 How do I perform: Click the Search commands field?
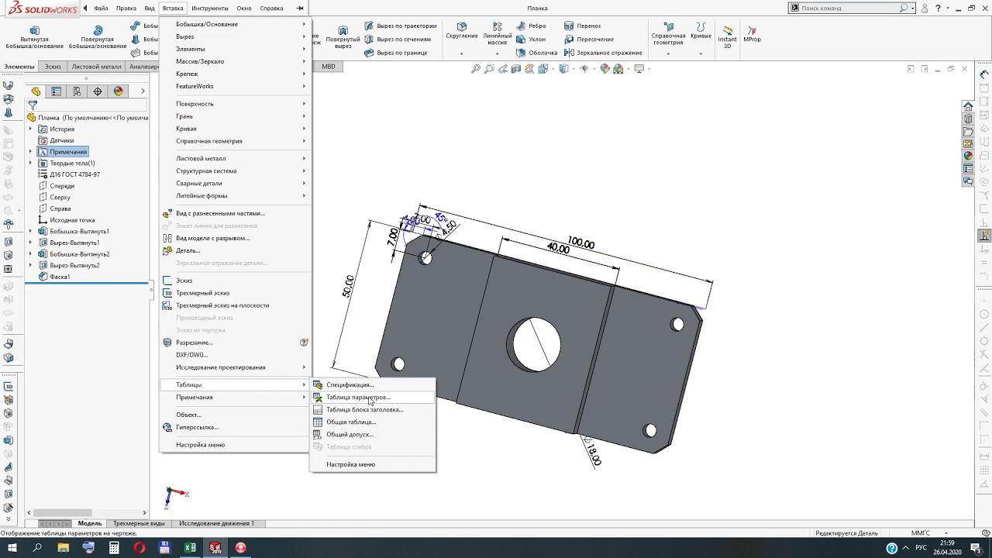click(x=849, y=8)
